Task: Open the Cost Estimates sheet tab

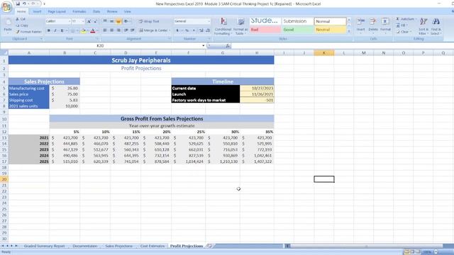Action: (153, 246)
